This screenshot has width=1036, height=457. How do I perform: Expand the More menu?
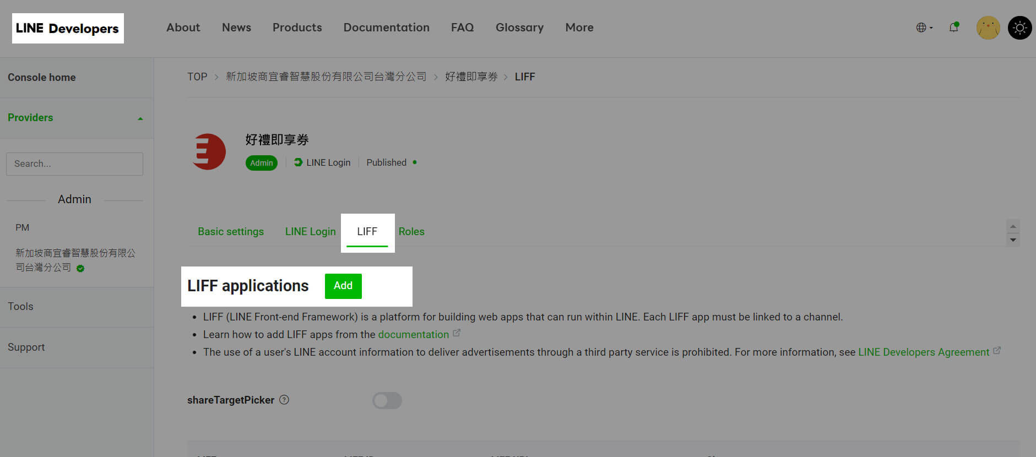coord(579,28)
